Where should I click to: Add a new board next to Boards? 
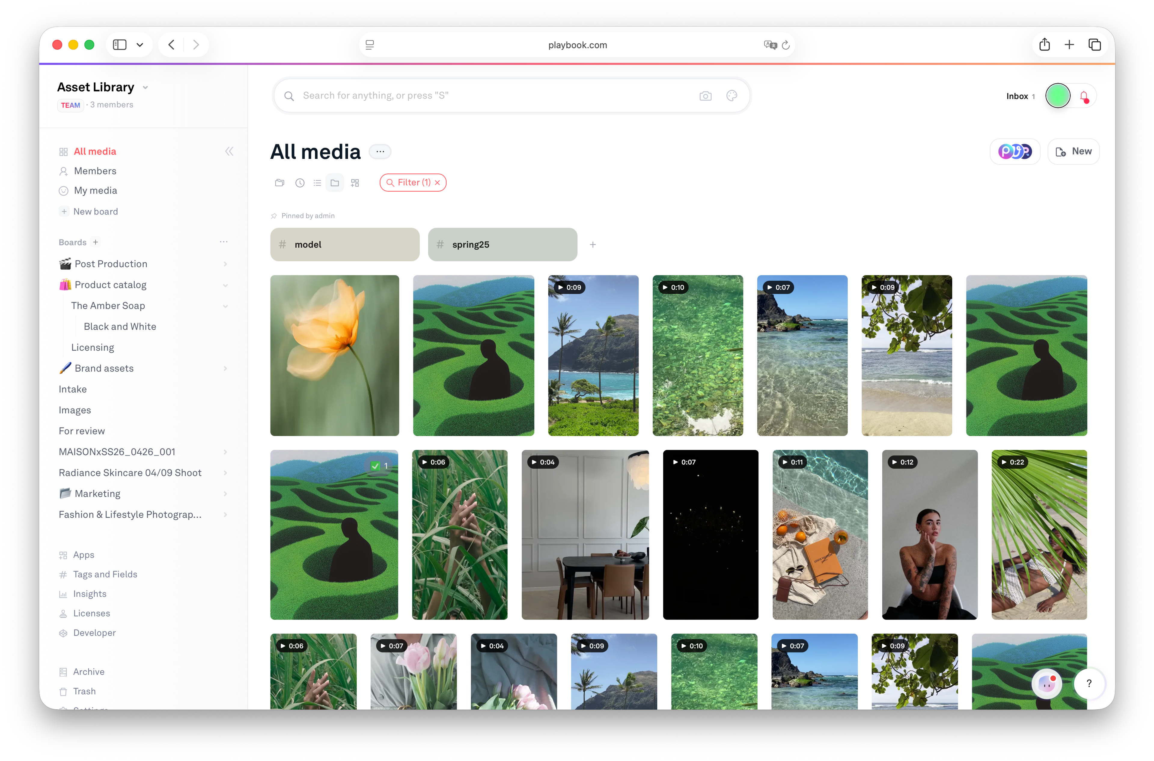pos(96,242)
